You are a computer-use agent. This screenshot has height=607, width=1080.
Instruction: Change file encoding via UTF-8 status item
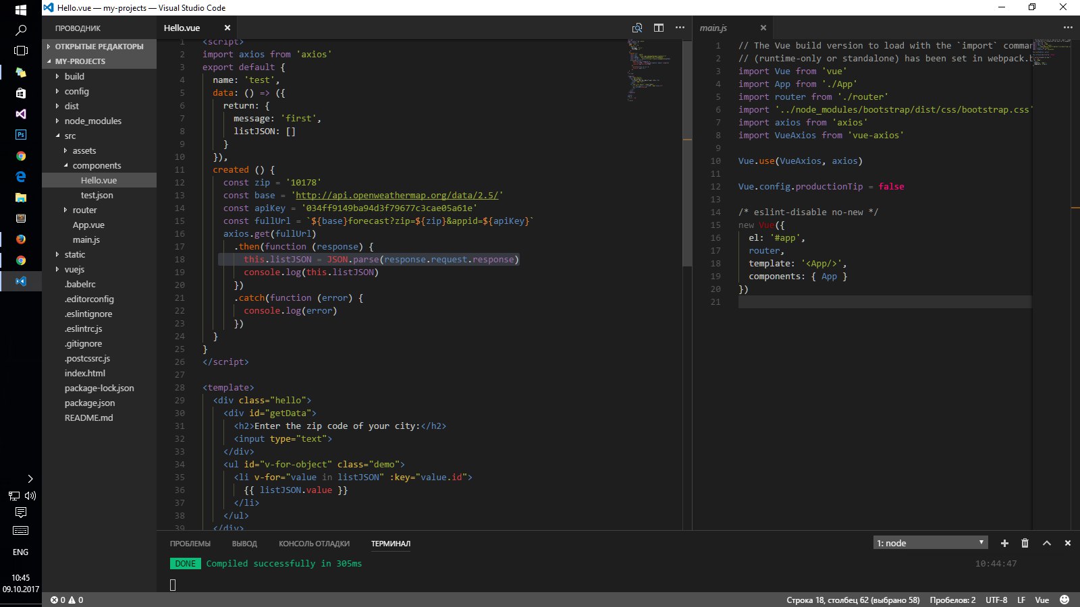click(996, 600)
